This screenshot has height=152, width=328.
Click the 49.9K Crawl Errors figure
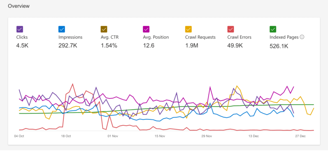(x=235, y=45)
